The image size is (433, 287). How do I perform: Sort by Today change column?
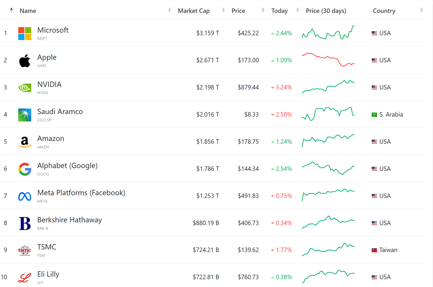297,10
